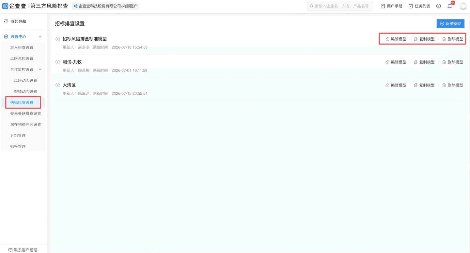Click 编辑模型 for 测试-九牧
Screen dimensions: 470x253
tap(396, 62)
